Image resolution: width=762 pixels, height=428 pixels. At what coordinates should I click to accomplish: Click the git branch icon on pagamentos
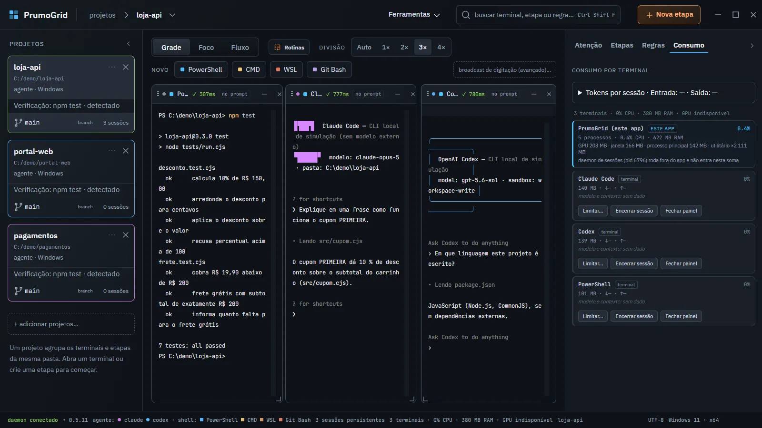[18, 291]
